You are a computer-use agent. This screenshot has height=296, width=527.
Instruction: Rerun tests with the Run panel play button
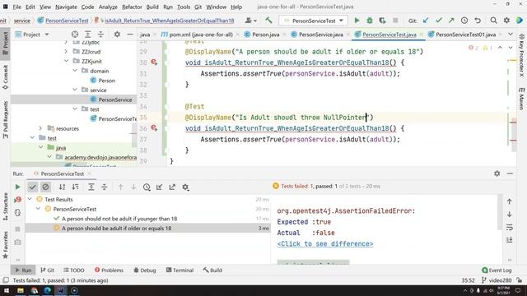(17, 187)
